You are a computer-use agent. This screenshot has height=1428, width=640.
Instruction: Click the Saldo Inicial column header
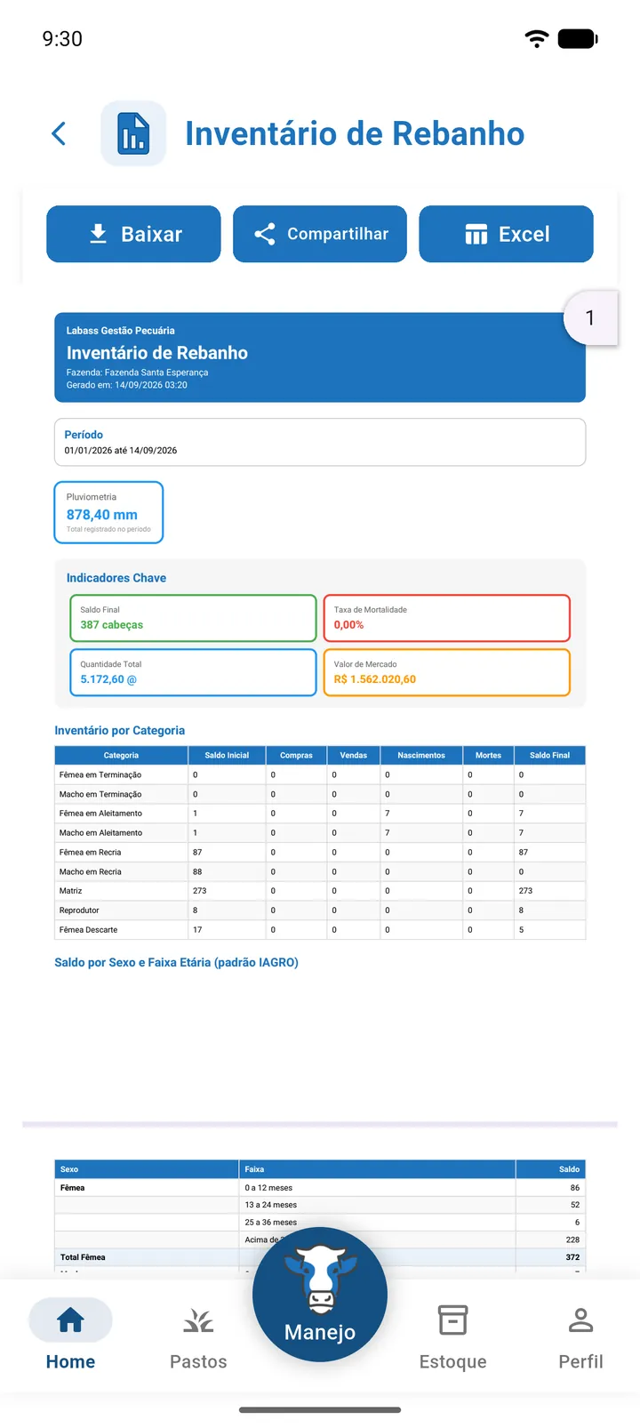point(227,755)
